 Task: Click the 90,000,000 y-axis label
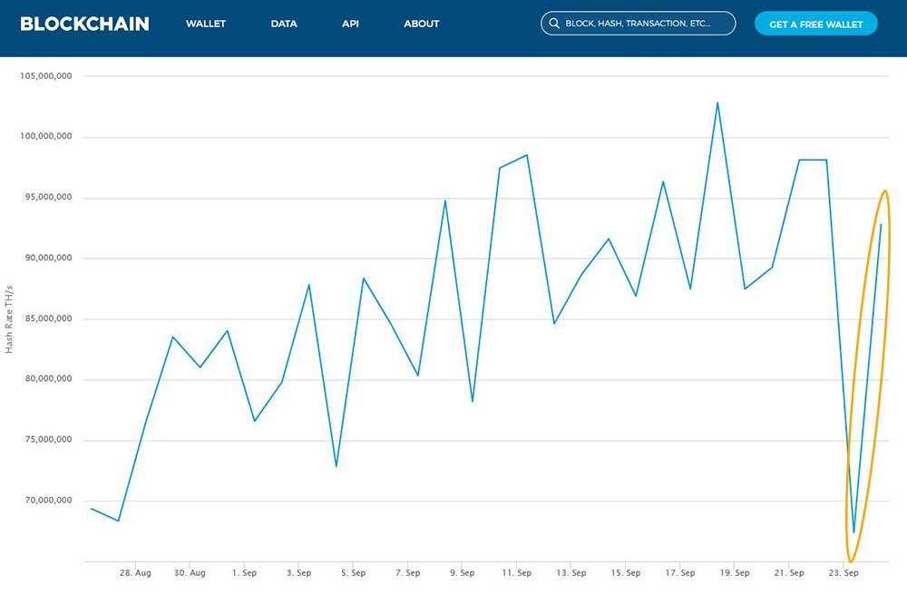49,258
